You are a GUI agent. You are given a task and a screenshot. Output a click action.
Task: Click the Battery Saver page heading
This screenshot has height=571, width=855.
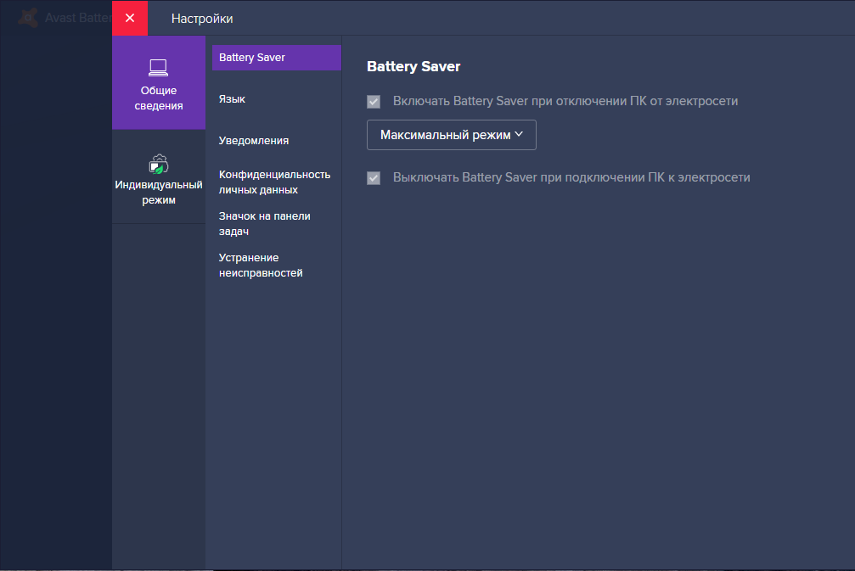[413, 66]
